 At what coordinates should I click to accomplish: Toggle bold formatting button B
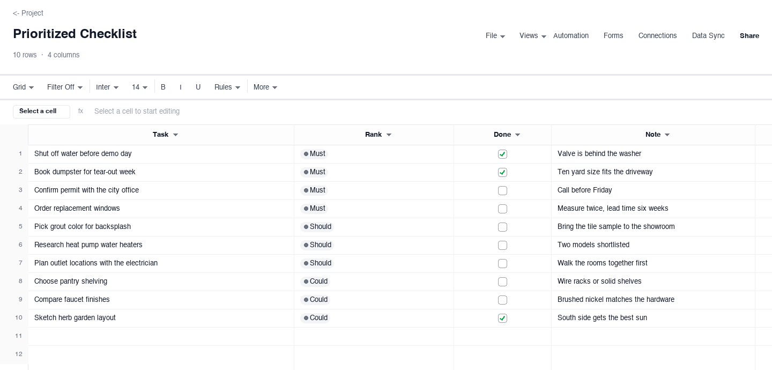[x=163, y=87]
